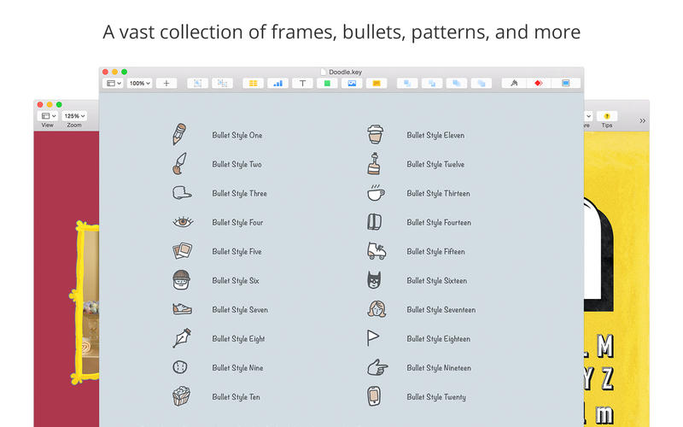Click the "Bullet Style Two" text
This screenshot has height=427, width=683.
coord(237,164)
